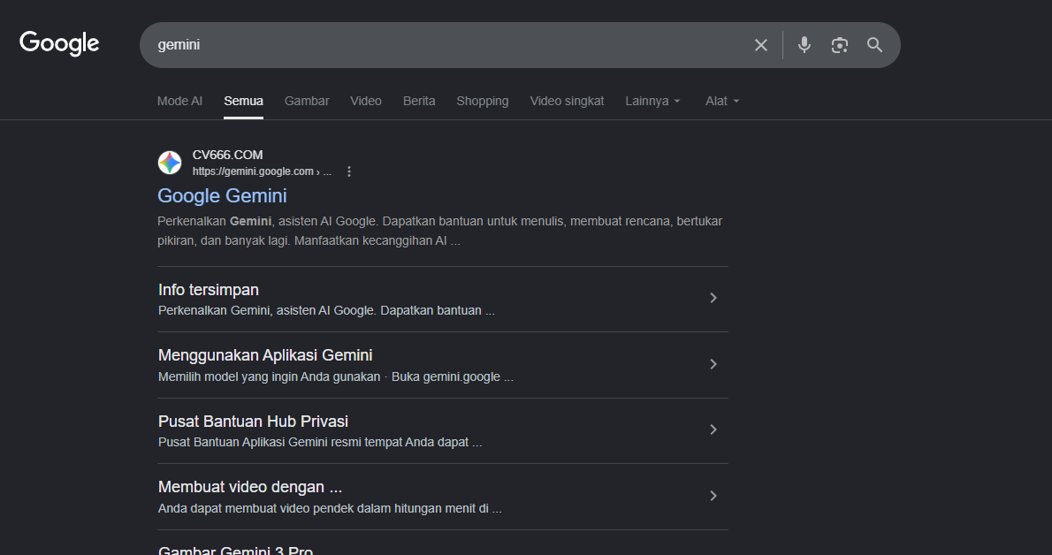Open the Membuat video dengan ... sitelink
The image size is (1052, 555).
click(250, 487)
